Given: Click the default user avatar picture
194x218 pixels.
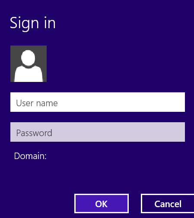Looking at the screenshot, I should click(x=29, y=64).
